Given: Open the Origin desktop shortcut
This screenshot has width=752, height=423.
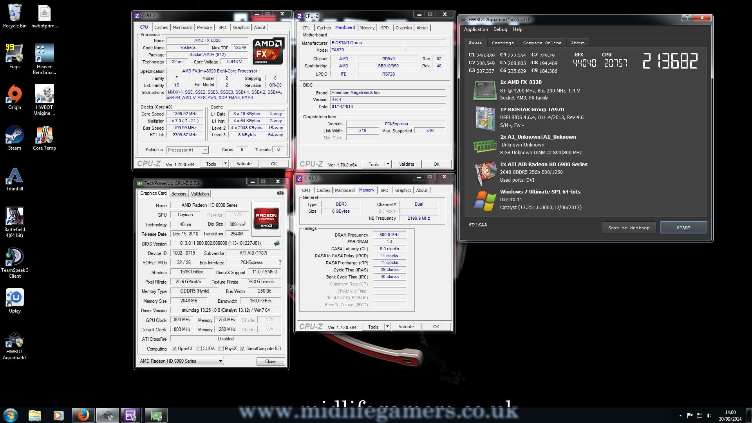Looking at the screenshot, I should pos(15,98).
